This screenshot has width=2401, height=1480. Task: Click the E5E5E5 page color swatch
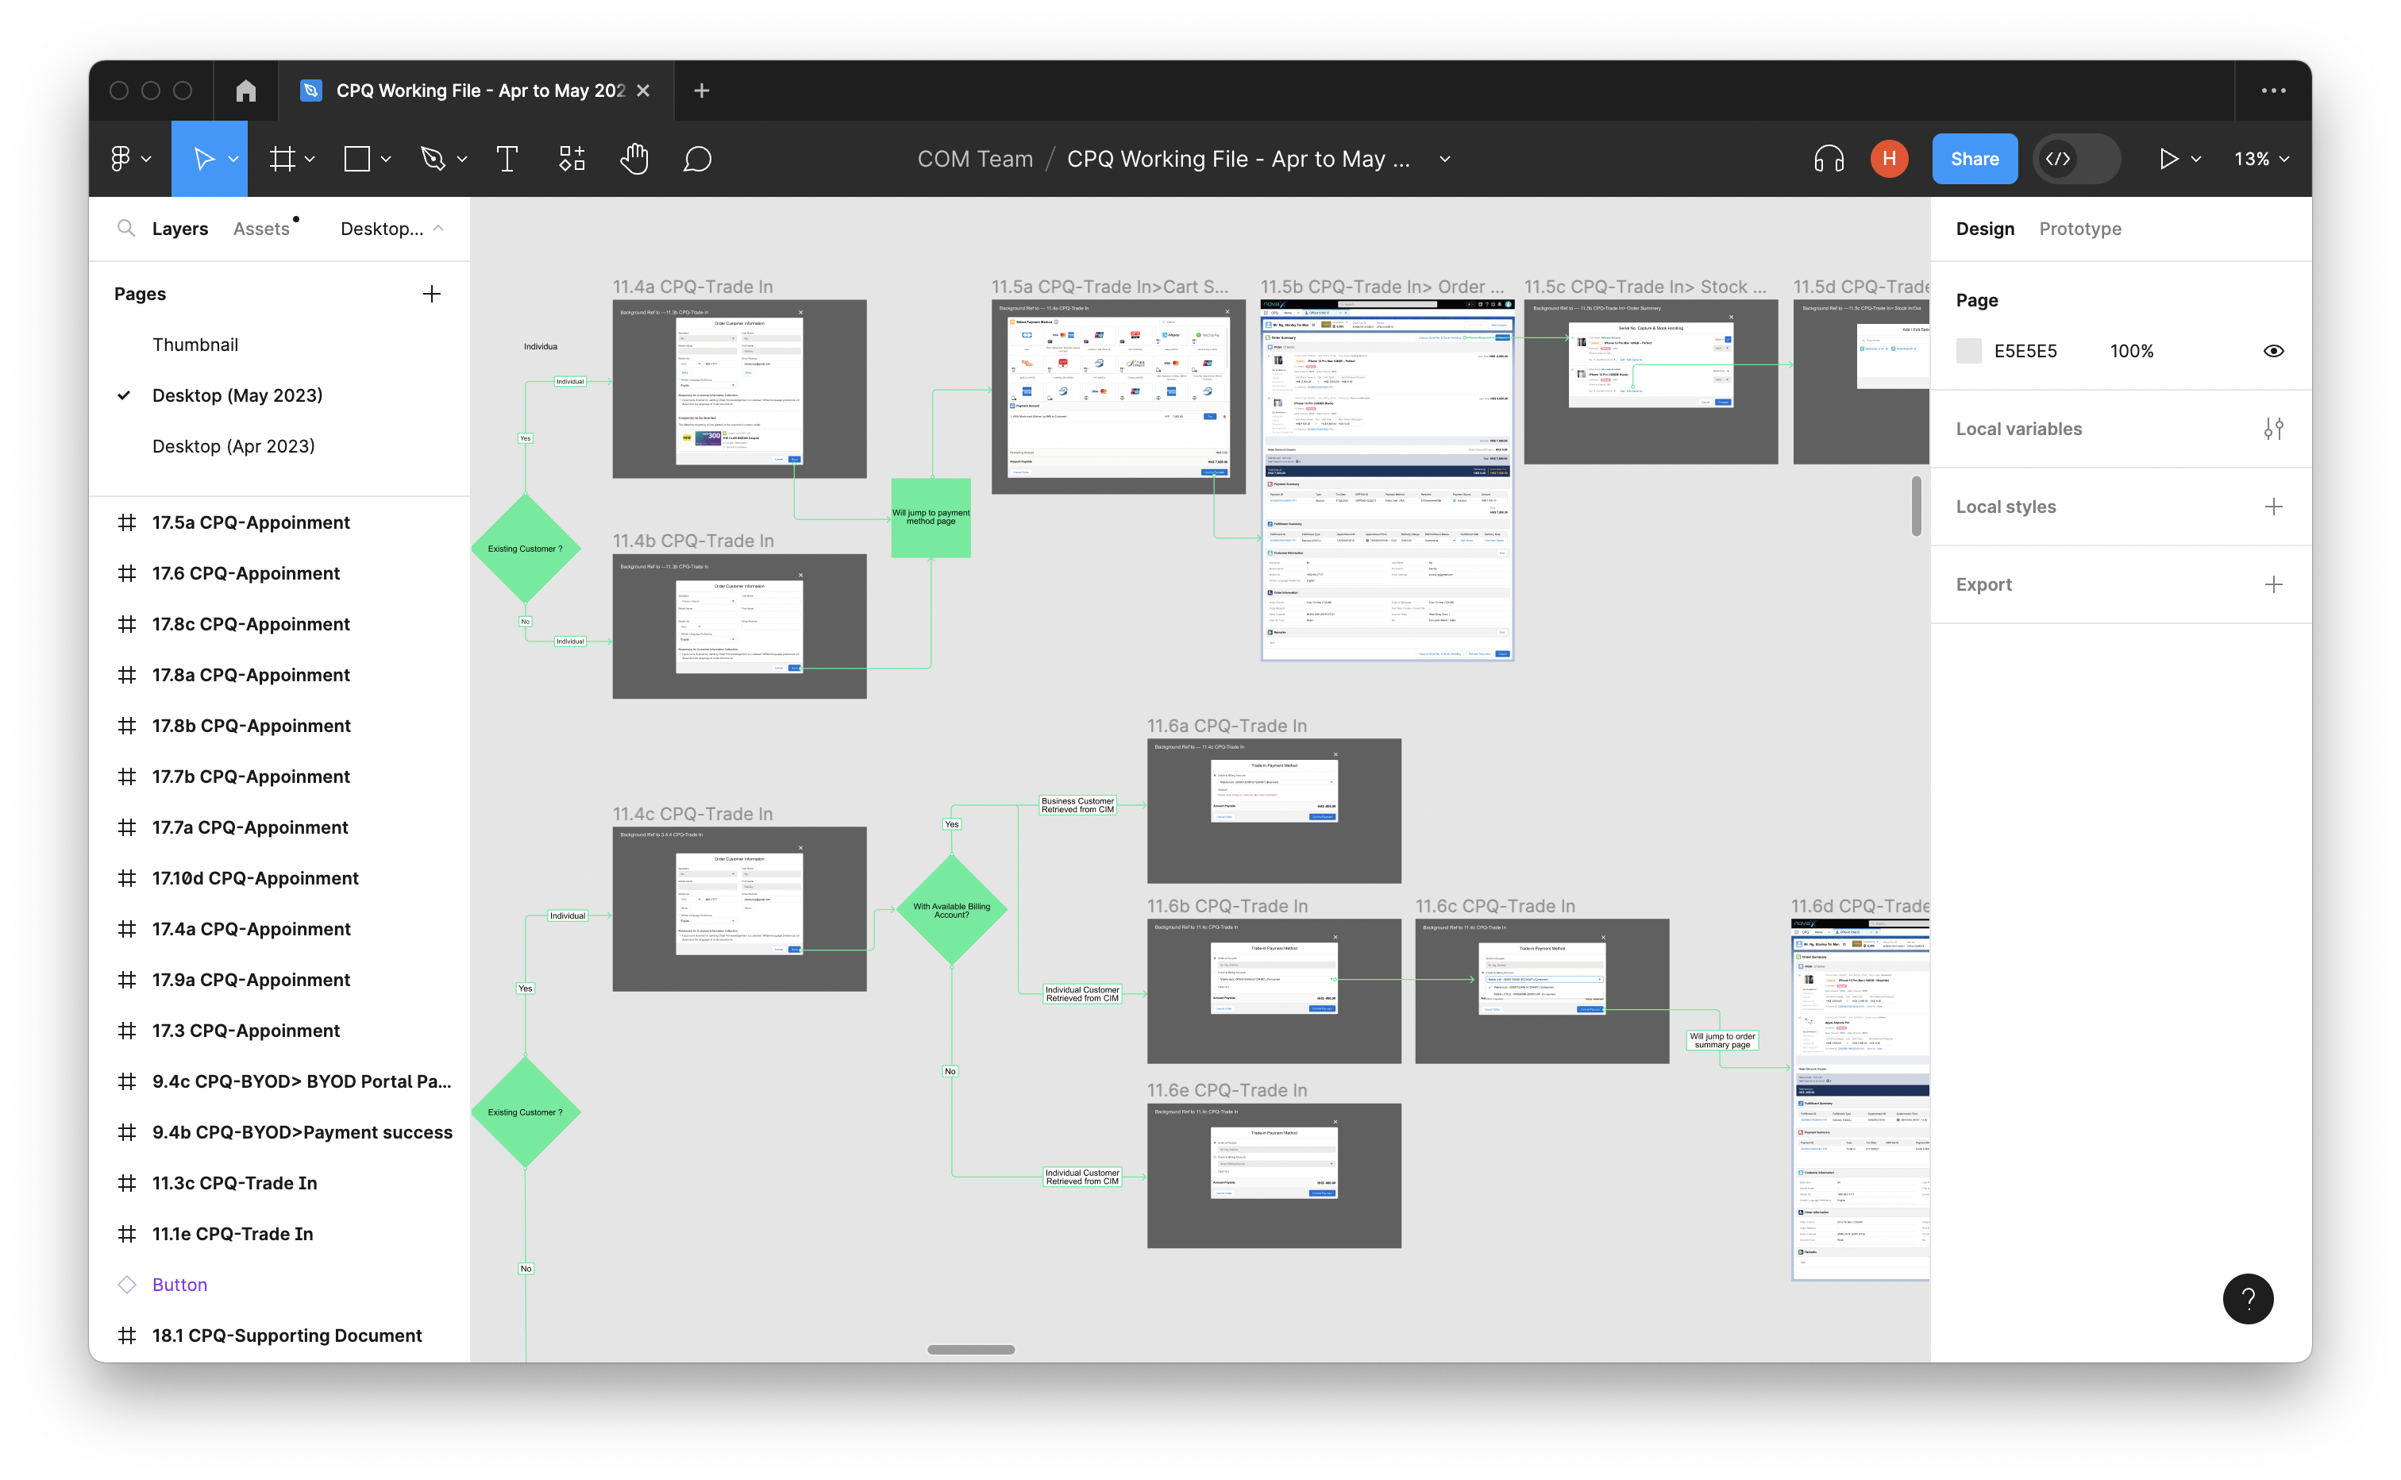[x=1967, y=350]
